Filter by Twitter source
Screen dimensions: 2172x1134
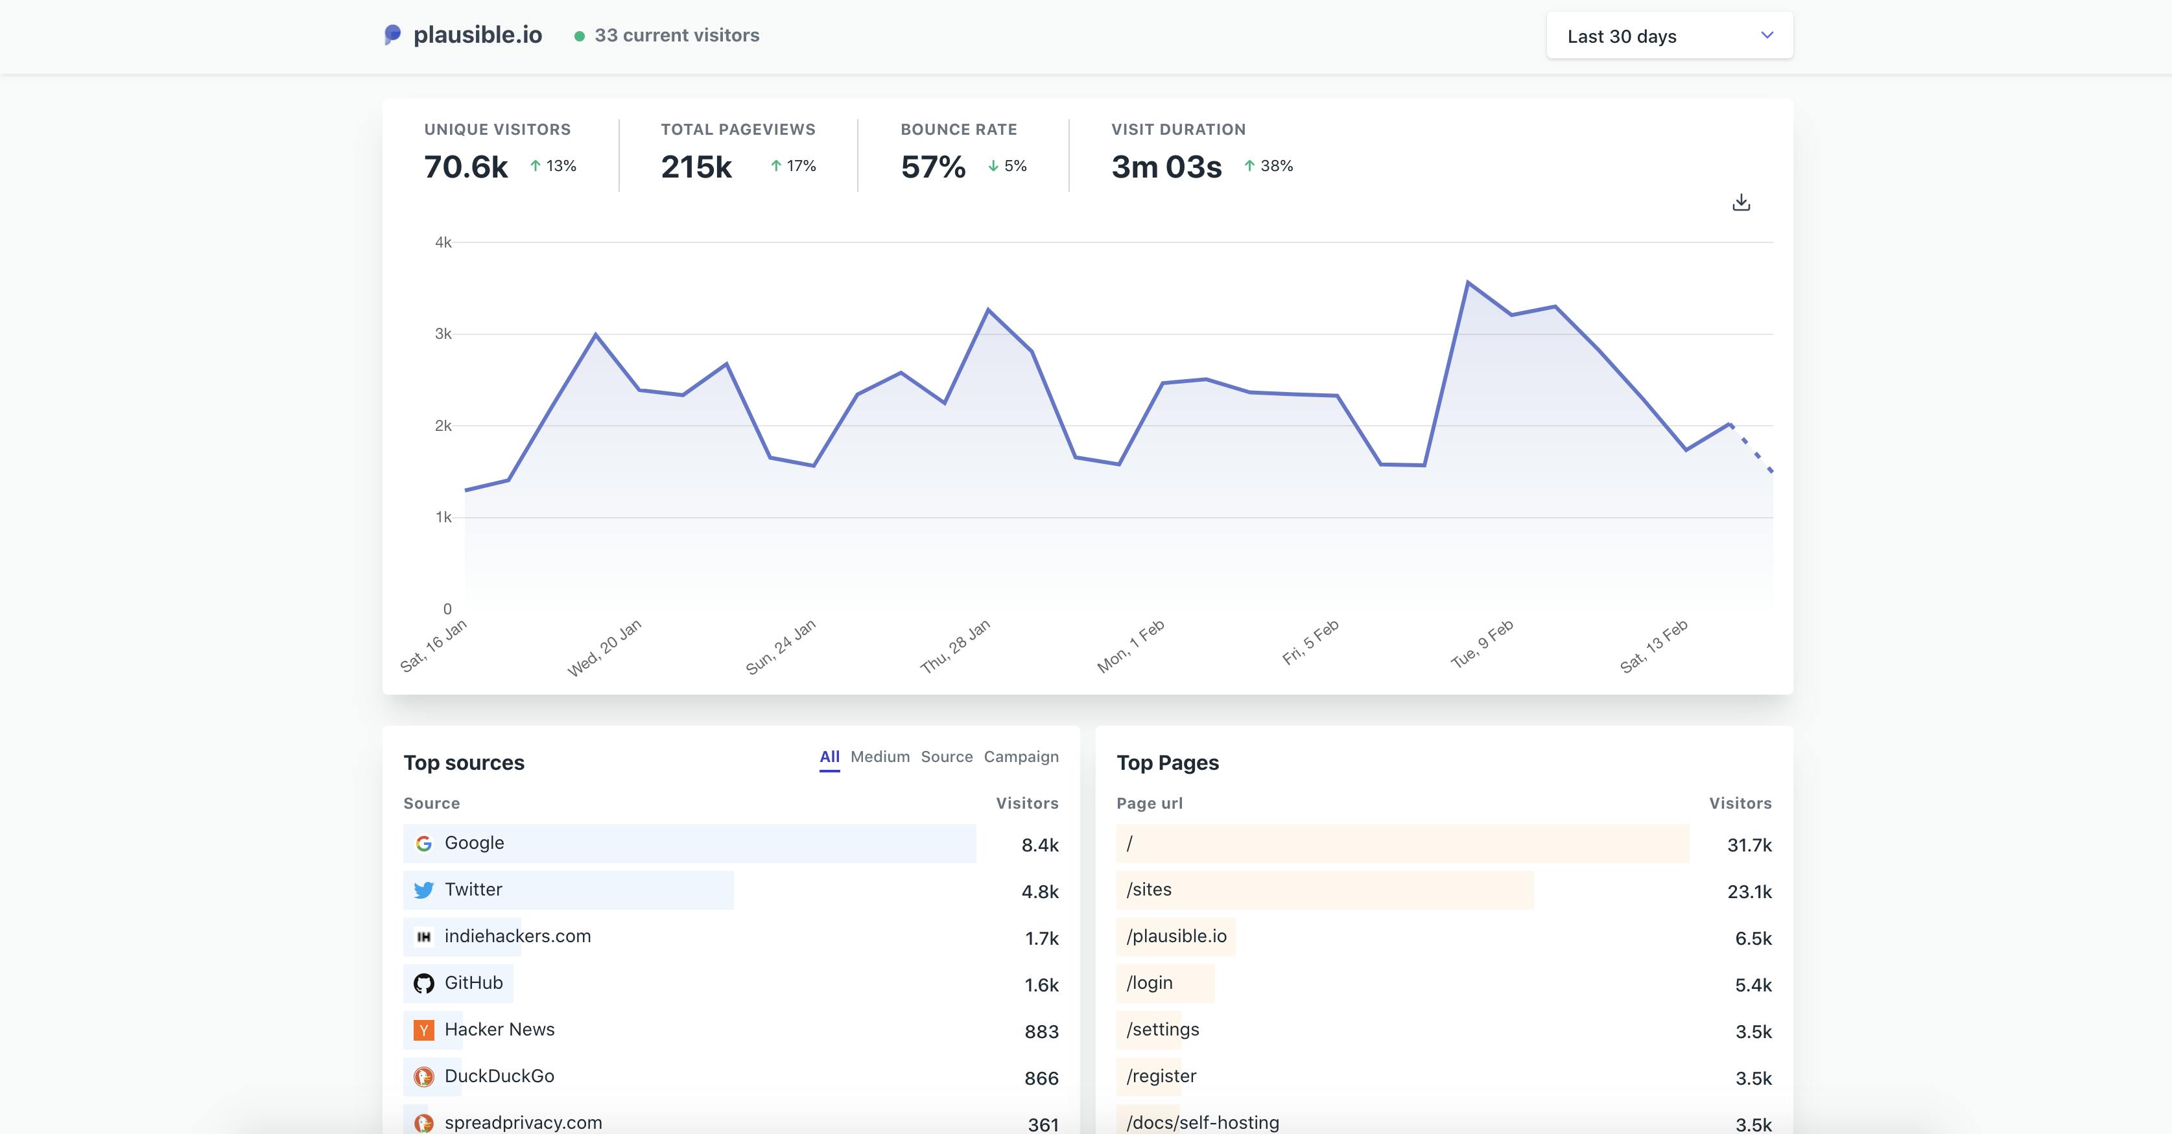pos(473,889)
